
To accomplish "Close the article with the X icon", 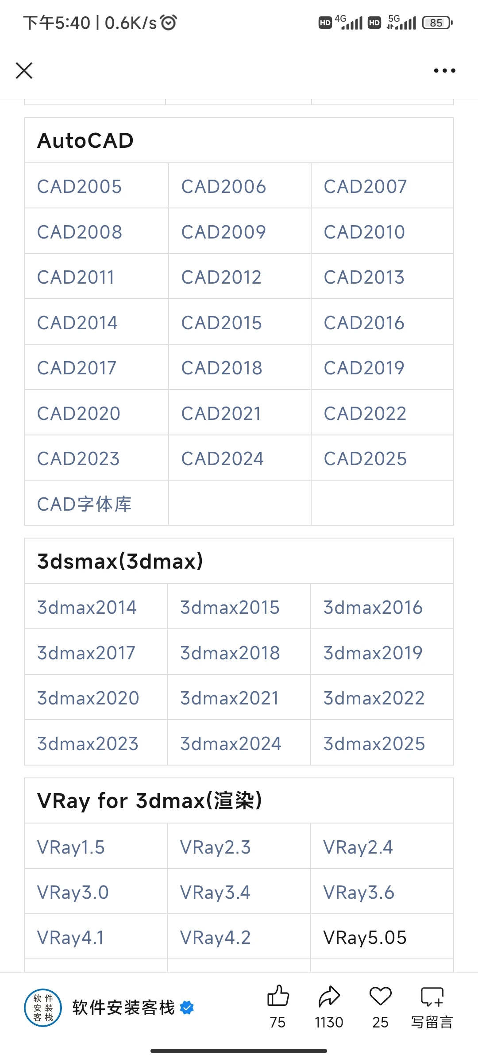I will (24, 70).
